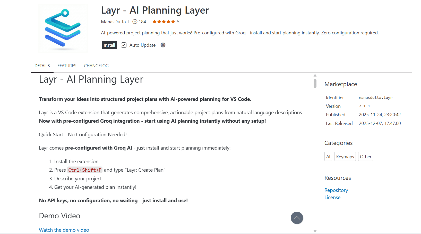This screenshot has height=234, width=421.
Task: Click the Watch the demo video link
Action: click(64, 230)
